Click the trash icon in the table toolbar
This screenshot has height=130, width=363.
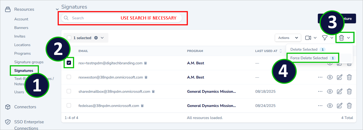tap(341, 38)
